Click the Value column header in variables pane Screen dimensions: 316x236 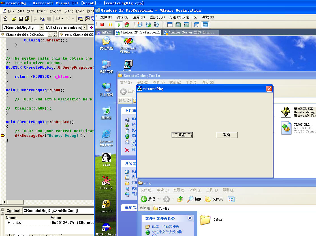coord(72,218)
